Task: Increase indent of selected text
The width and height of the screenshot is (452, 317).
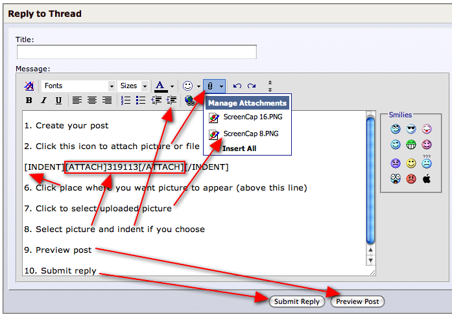Action: pyautogui.click(x=171, y=100)
